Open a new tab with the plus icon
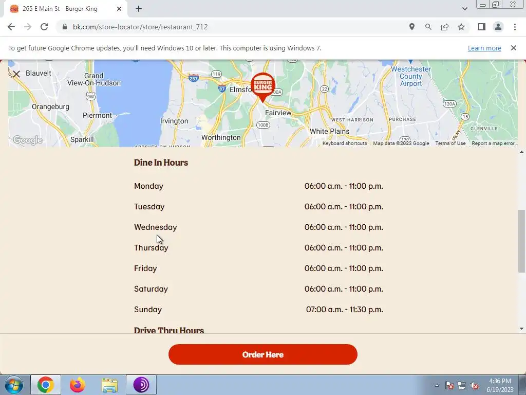This screenshot has height=395, width=526. coord(139,9)
